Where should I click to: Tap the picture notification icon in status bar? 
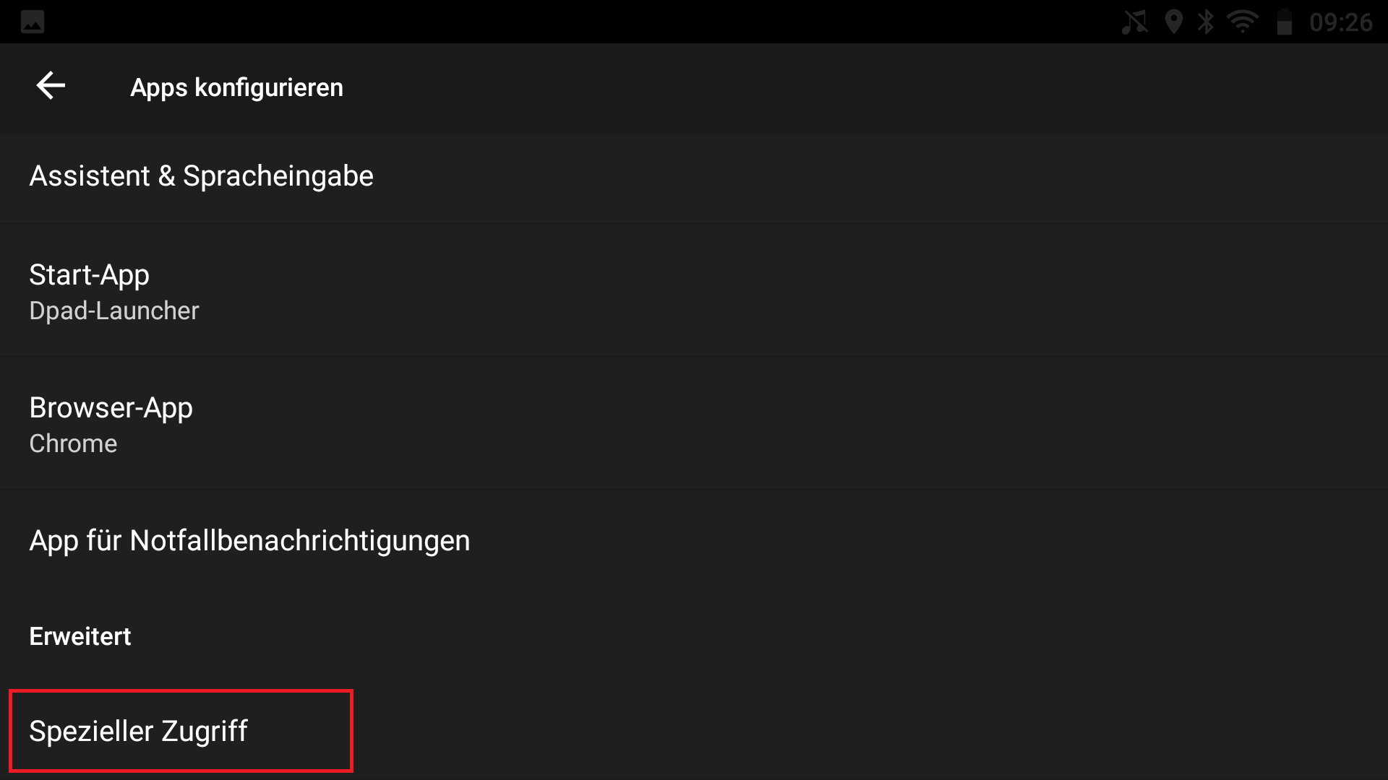coord(33,22)
